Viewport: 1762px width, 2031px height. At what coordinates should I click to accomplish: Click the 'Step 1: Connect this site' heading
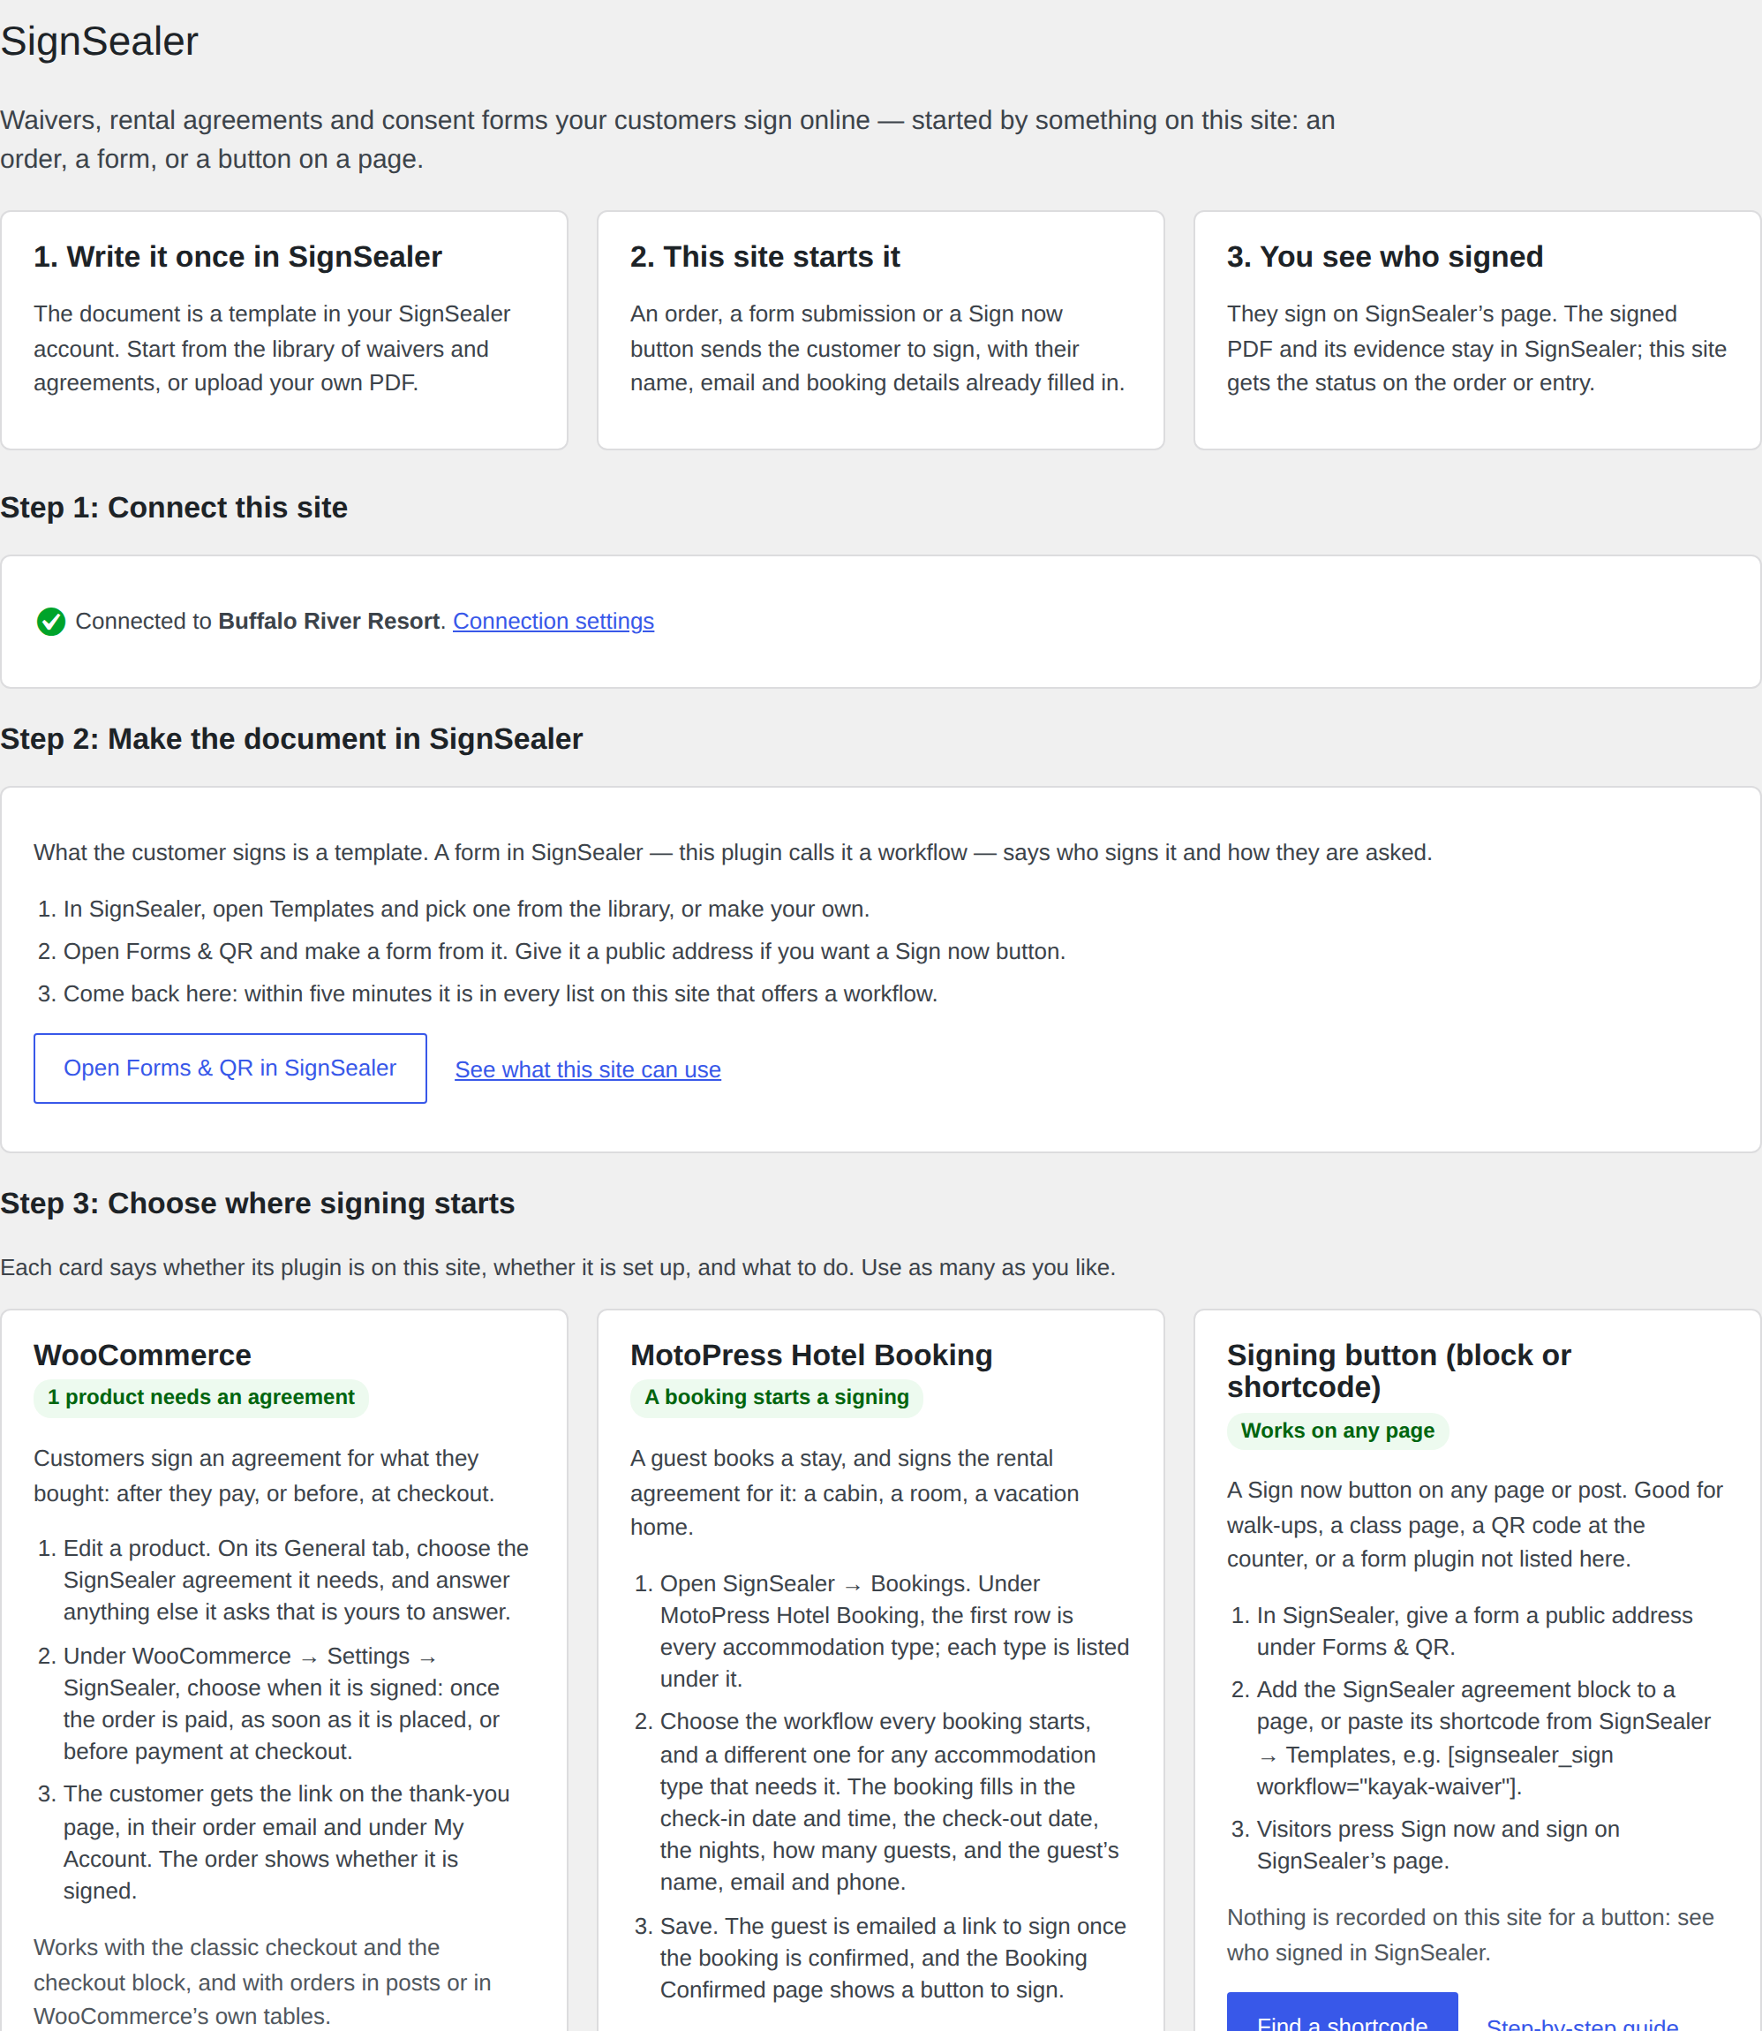[x=174, y=508]
